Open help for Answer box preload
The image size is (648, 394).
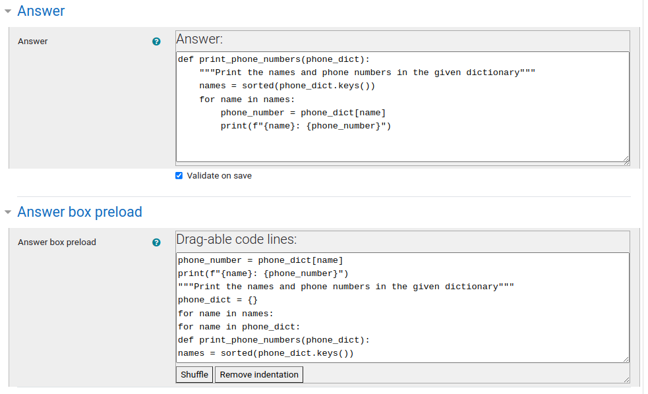[156, 242]
